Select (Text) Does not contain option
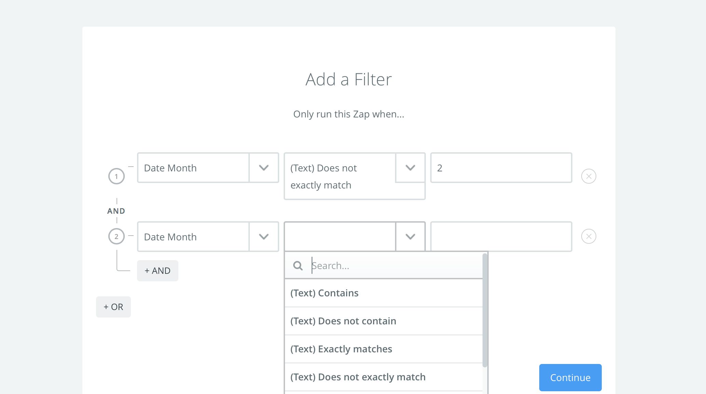 383,321
